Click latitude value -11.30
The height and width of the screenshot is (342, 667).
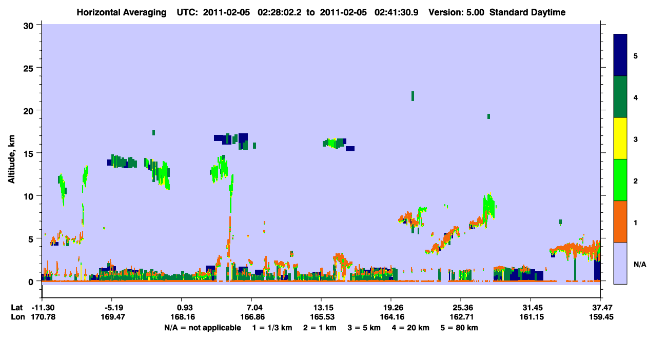(x=43, y=308)
